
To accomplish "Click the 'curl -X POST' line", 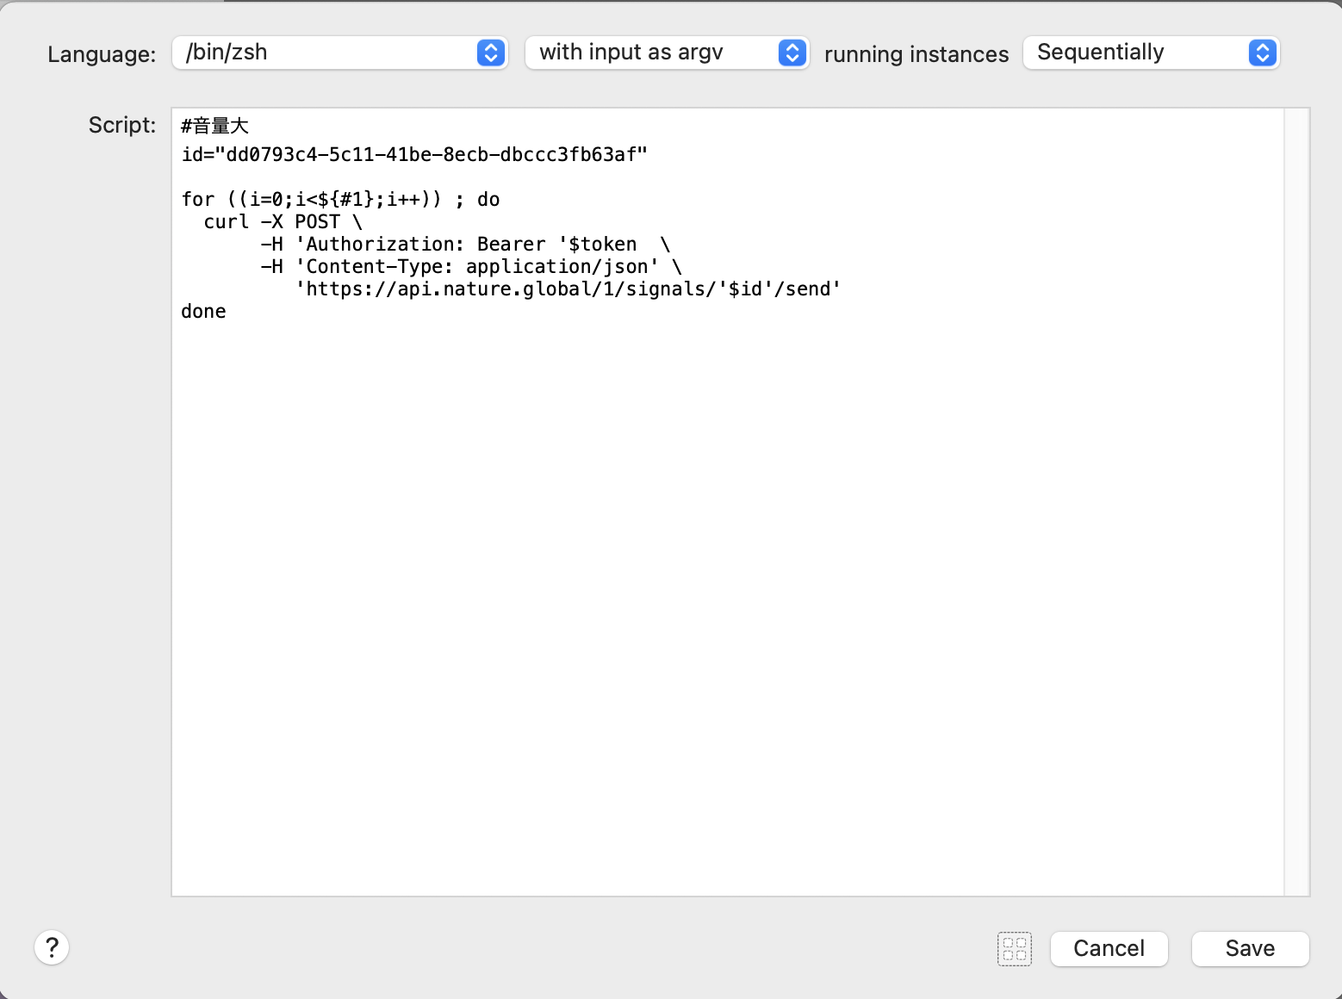I will (x=283, y=222).
